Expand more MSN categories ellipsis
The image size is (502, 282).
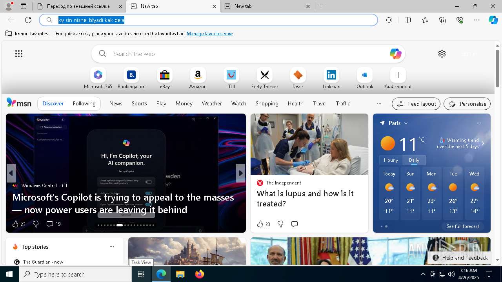379,104
